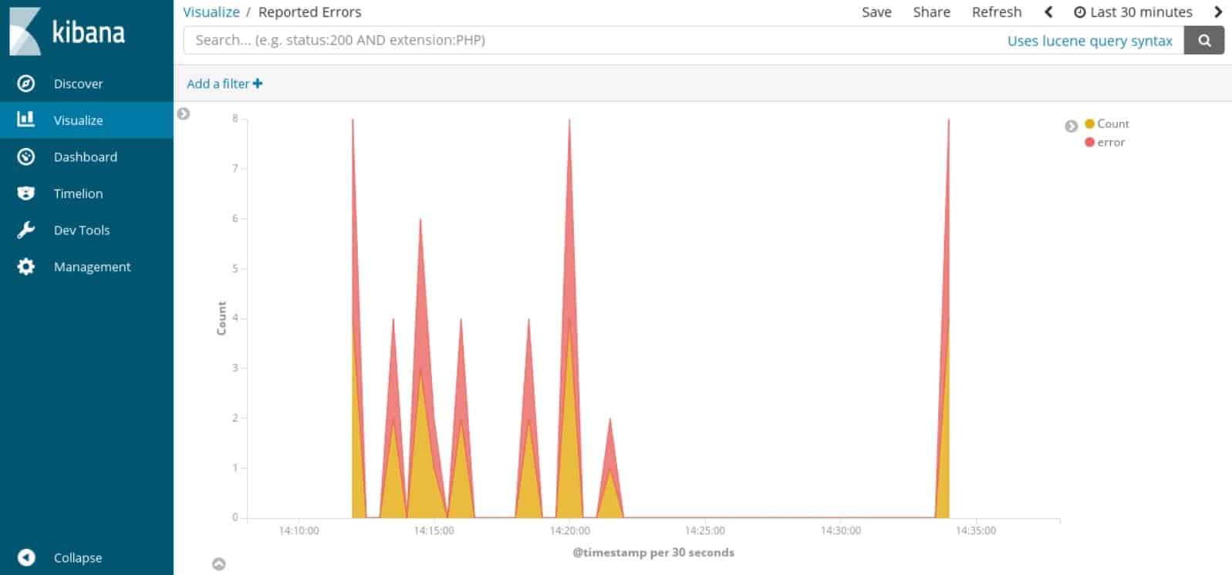
Task: Click the vertical Count axis title
Action: [x=221, y=318]
